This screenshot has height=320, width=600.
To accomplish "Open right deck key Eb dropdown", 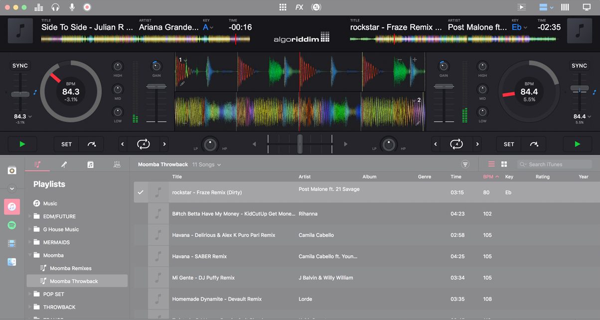I will [x=520, y=27].
